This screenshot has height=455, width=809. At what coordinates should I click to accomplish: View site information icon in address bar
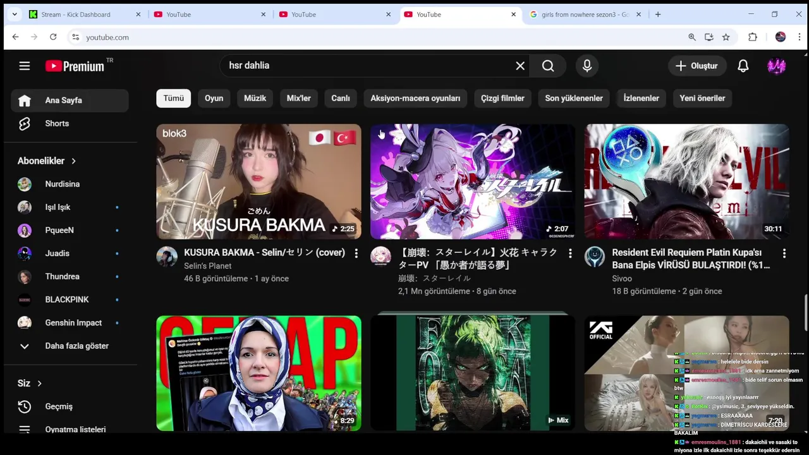pos(75,37)
